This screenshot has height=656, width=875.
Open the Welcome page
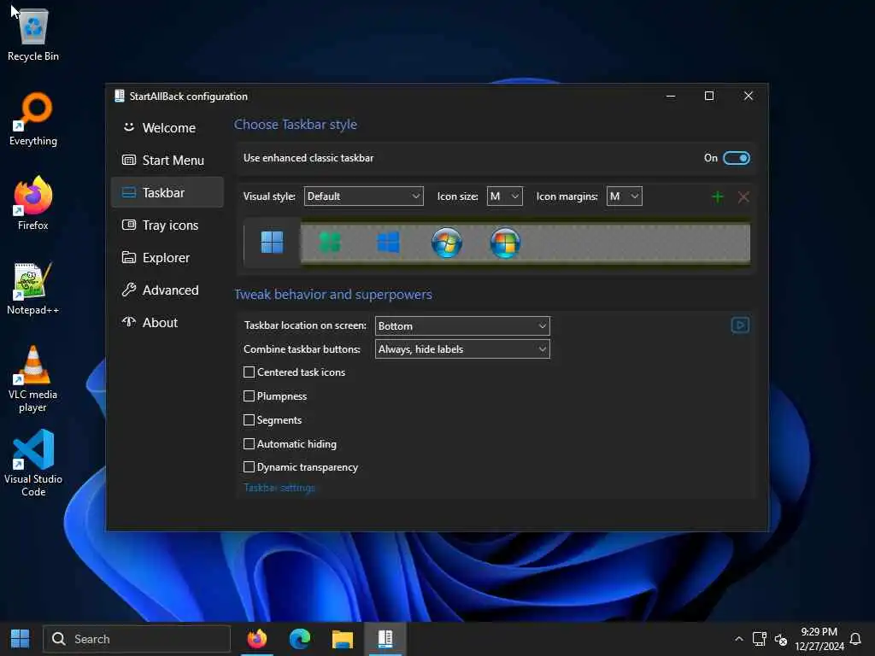point(167,128)
